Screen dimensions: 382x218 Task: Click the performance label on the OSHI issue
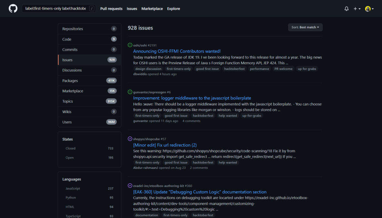(260, 69)
